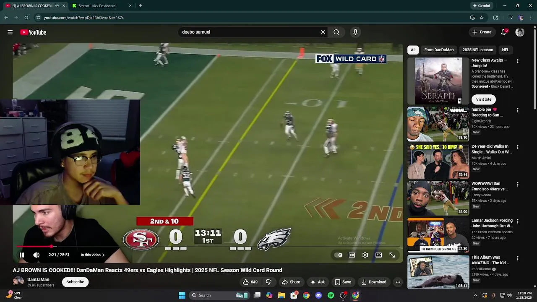Subscribe to DanDaMan
537x302 pixels.
point(75,282)
